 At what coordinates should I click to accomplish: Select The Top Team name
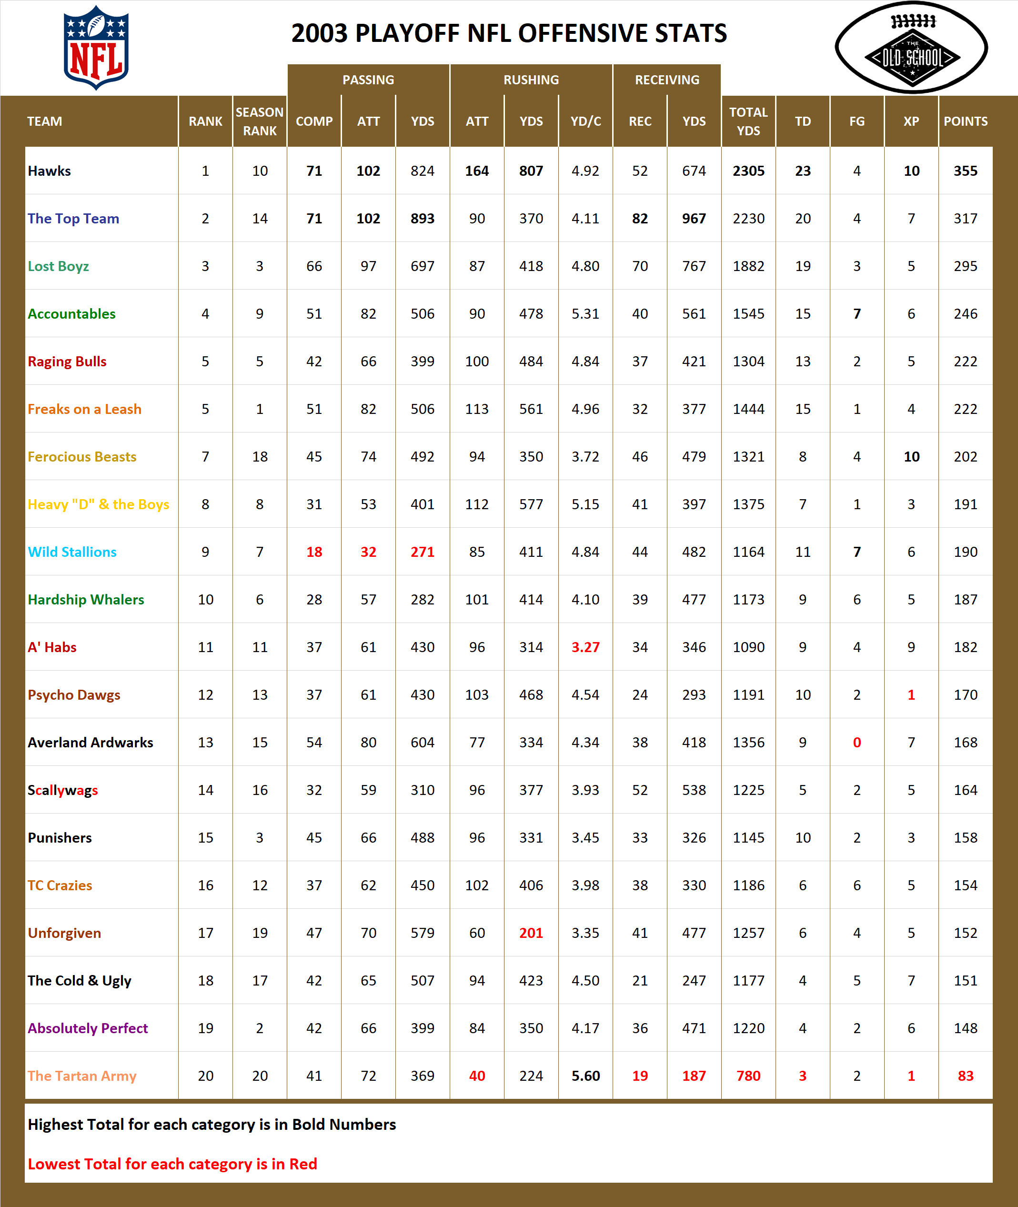73,219
